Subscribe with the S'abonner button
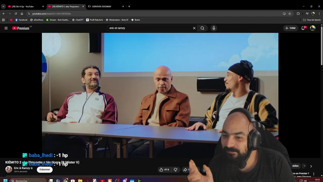The image size is (323, 182). (45, 170)
